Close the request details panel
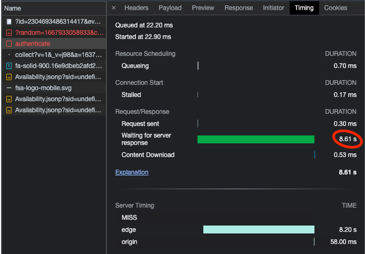365x254 pixels. [114, 8]
